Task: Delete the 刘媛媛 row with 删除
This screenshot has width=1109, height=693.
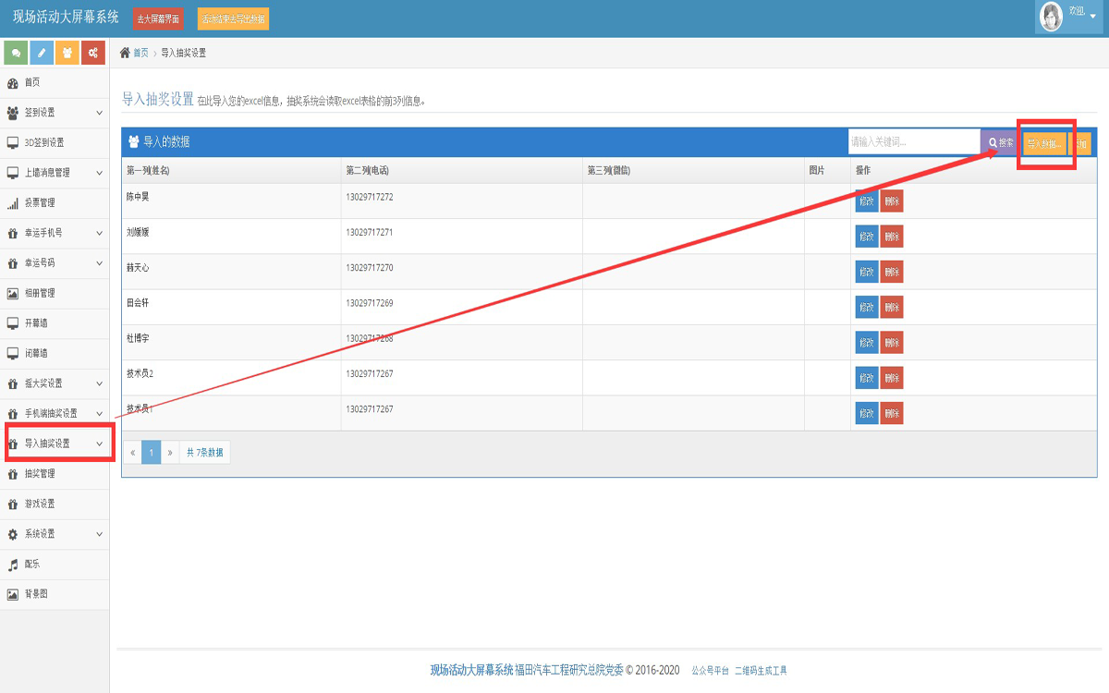Action: (891, 237)
